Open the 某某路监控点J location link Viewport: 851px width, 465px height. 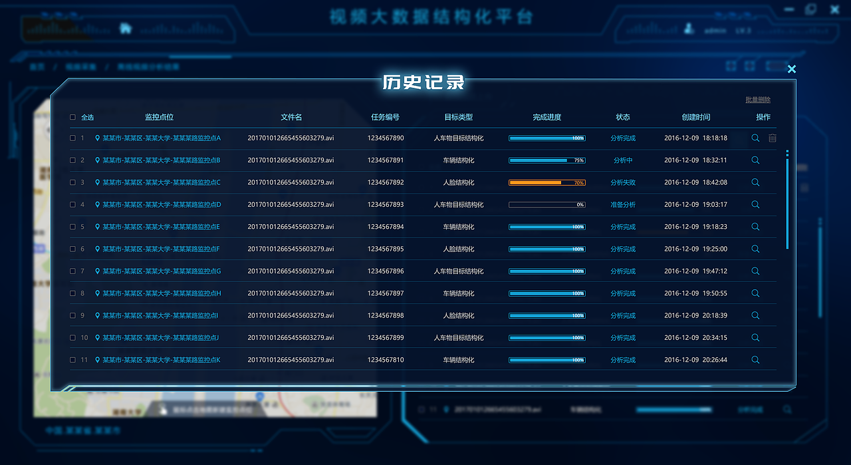point(160,338)
